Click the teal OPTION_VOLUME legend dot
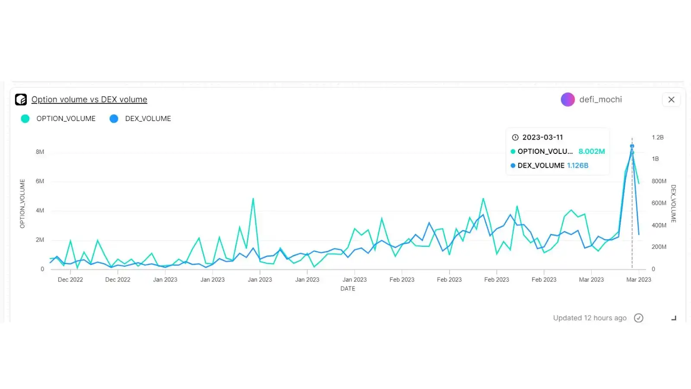The height and width of the screenshot is (389, 691). pos(25,118)
